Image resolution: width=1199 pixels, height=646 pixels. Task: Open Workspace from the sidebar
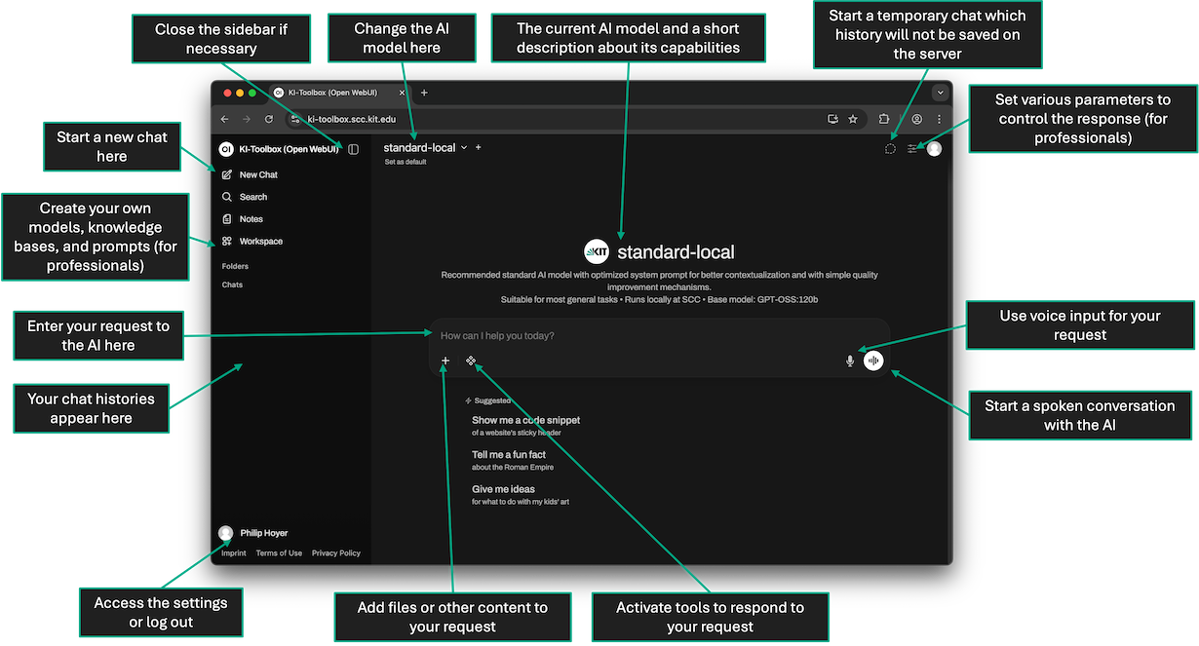[x=260, y=242]
